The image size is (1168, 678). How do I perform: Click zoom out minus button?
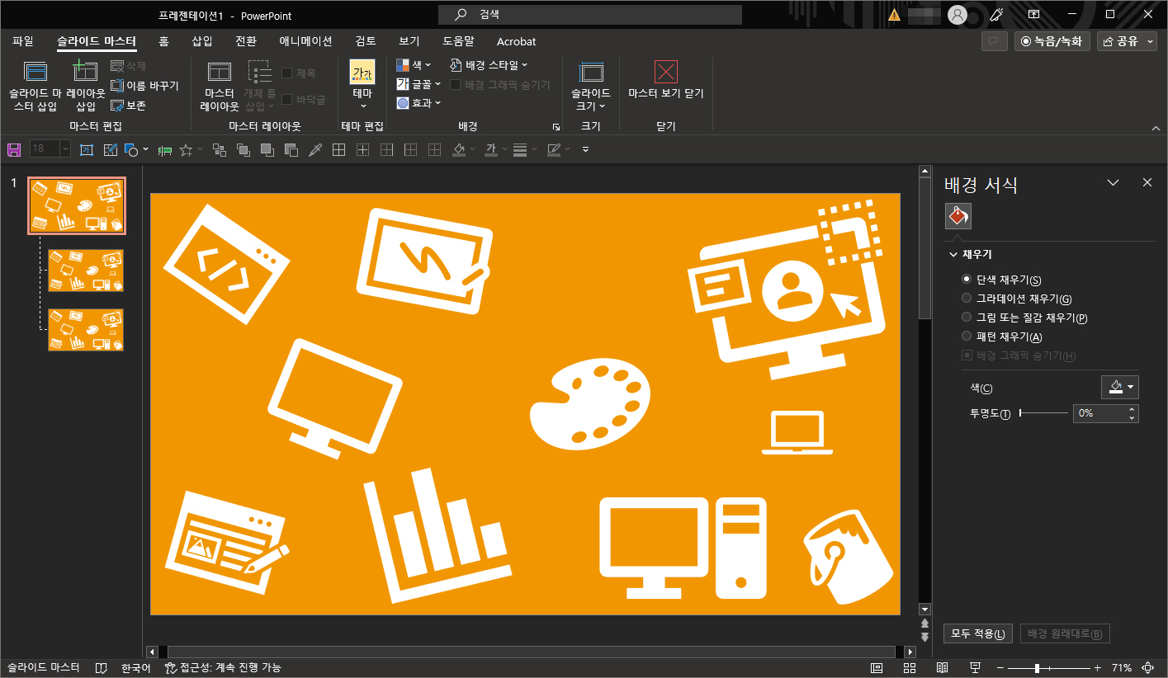pyautogui.click(x=1000, y=667)
